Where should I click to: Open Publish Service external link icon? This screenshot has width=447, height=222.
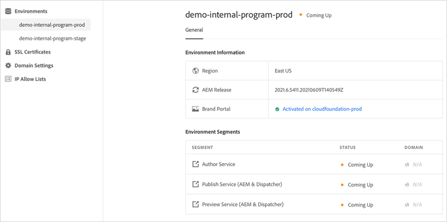[x=195, y=185]
